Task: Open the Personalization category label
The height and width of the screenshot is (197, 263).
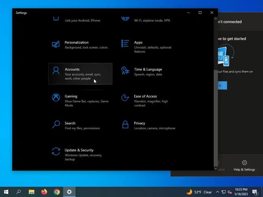Action: tap(77, 42)
